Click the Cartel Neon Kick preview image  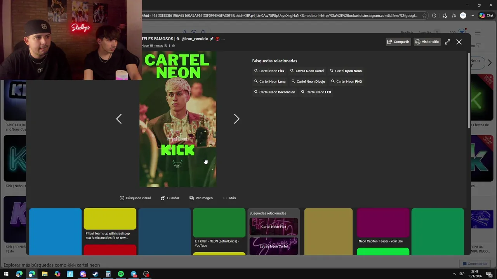[x=178, y=119]
